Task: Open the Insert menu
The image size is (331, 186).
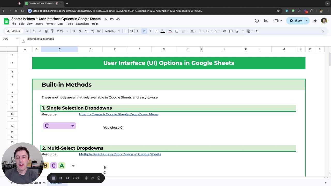Action: pos(39,24)
